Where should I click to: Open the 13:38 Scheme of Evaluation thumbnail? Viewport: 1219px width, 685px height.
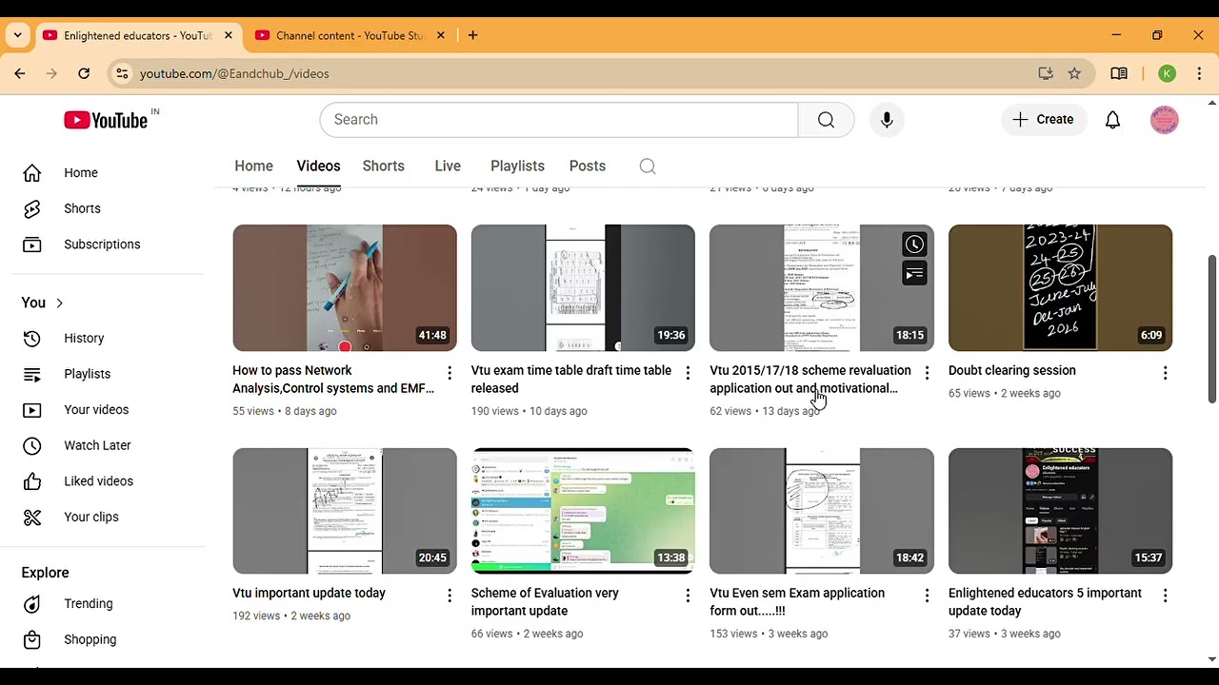point(583,511)
